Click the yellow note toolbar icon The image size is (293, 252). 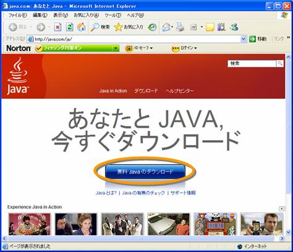coord(210,27)
